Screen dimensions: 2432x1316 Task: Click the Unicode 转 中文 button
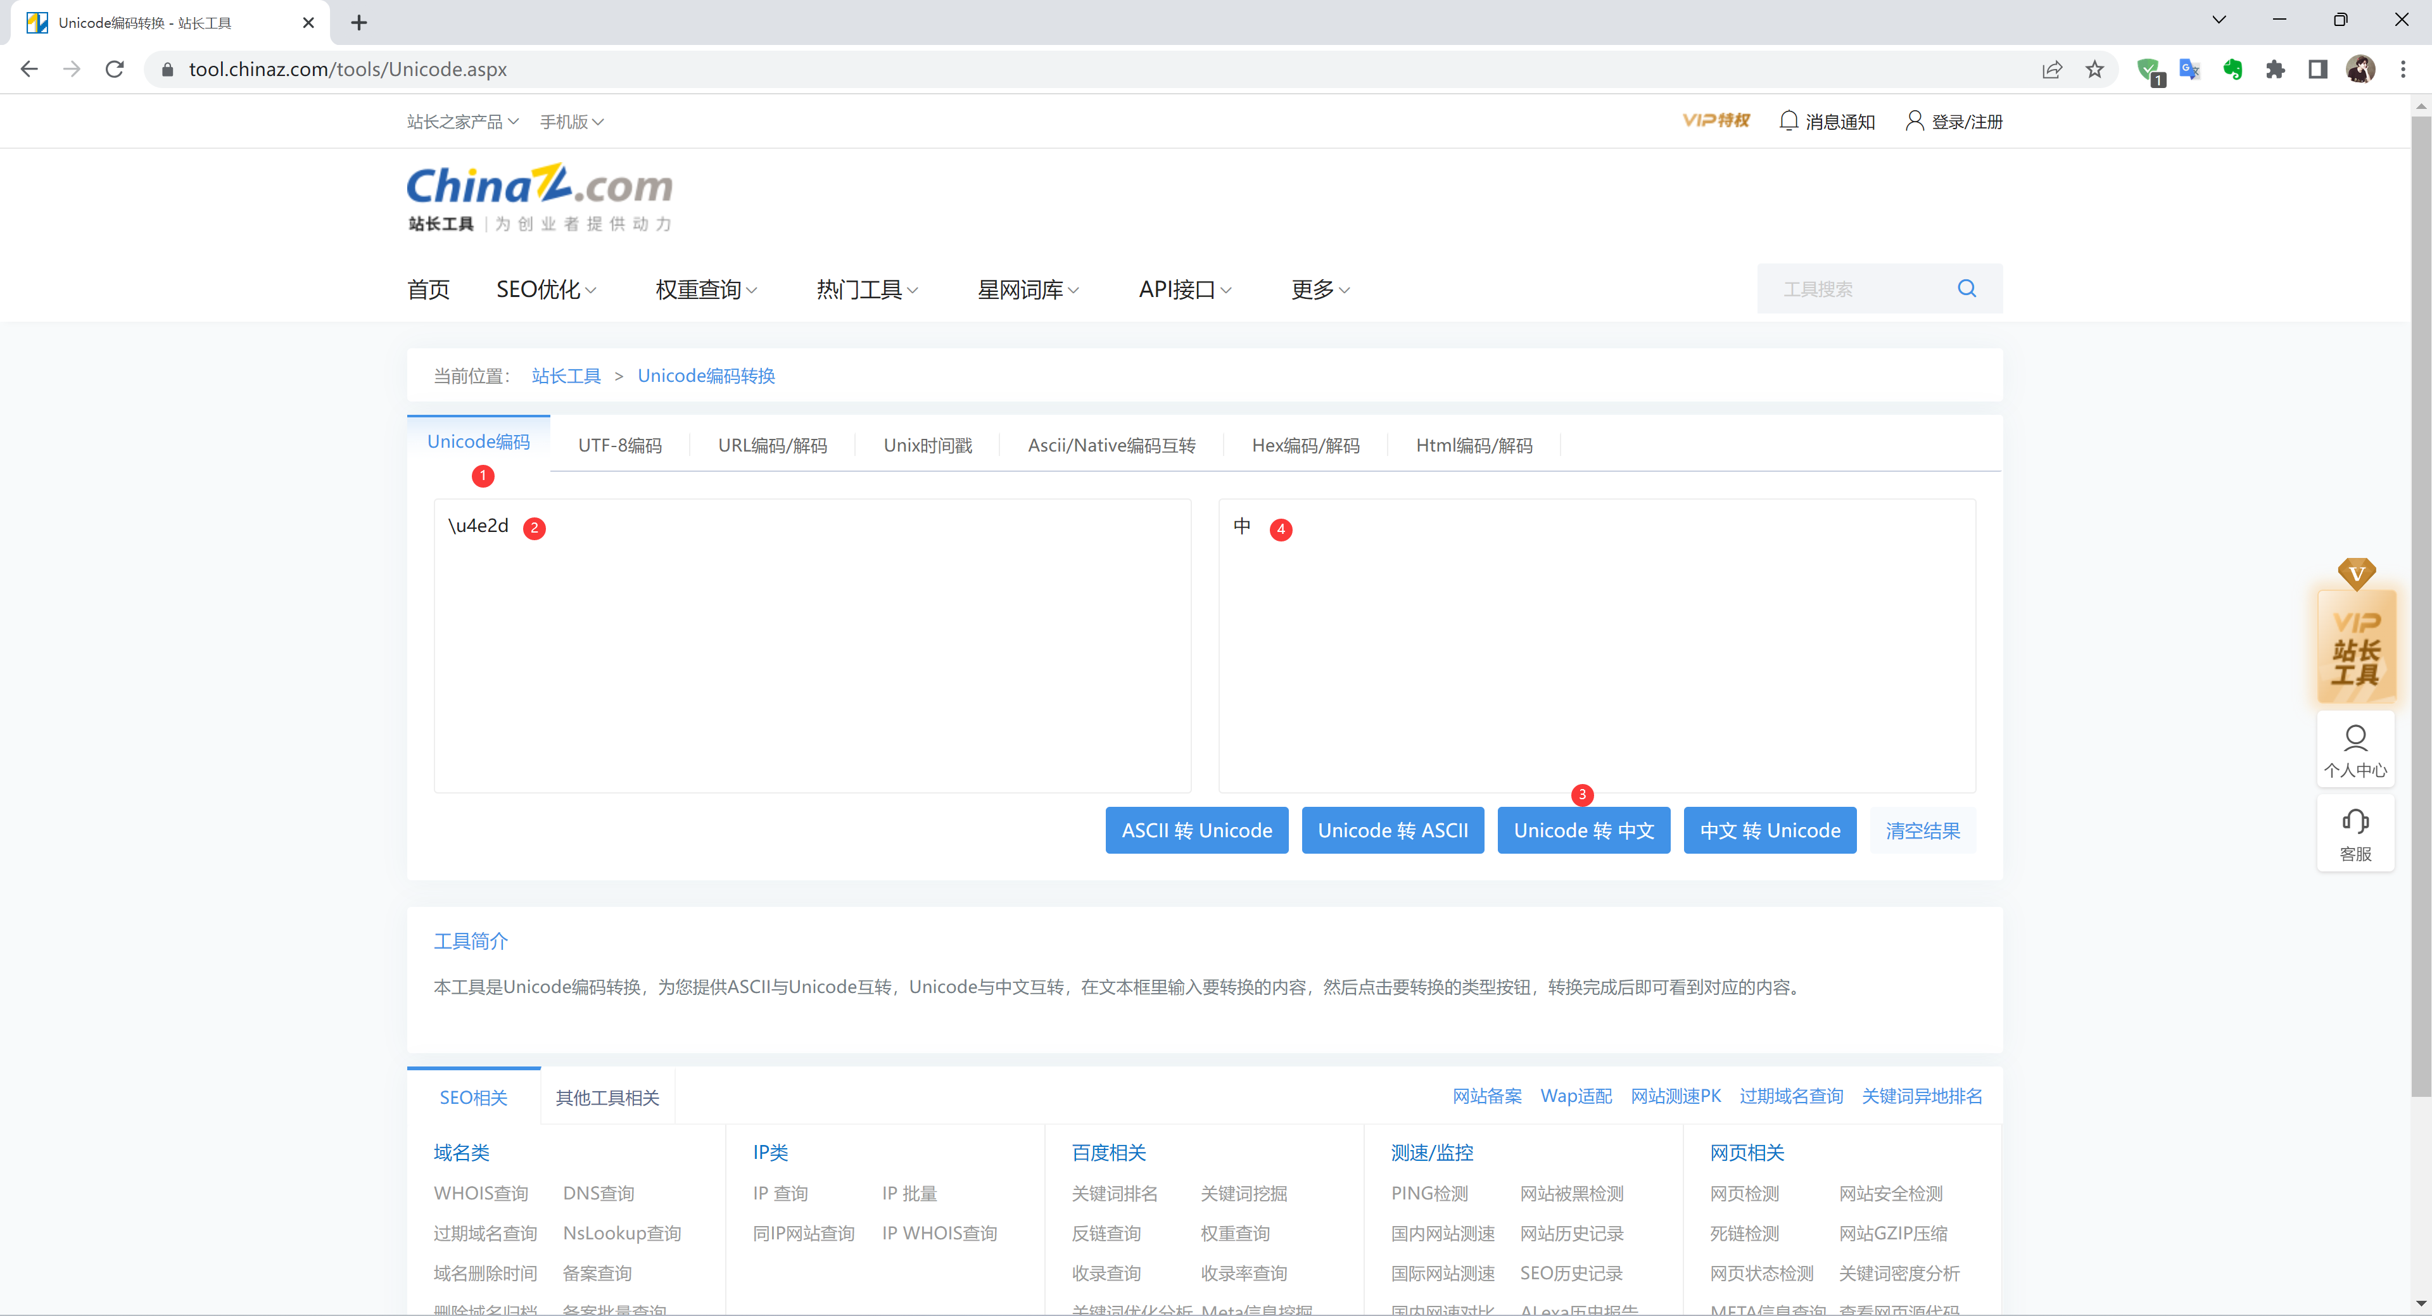[1584, 830]
